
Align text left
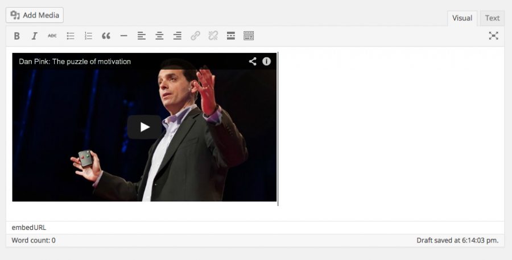[x=142, y=36]
